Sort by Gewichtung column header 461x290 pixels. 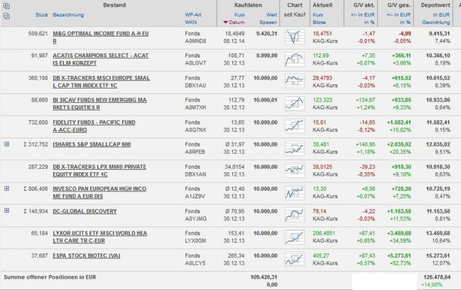point(436,22)
